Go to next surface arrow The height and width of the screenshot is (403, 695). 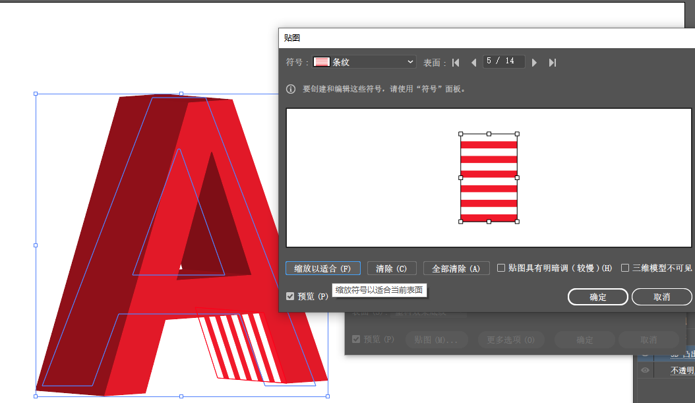click(x=535, y=63)
